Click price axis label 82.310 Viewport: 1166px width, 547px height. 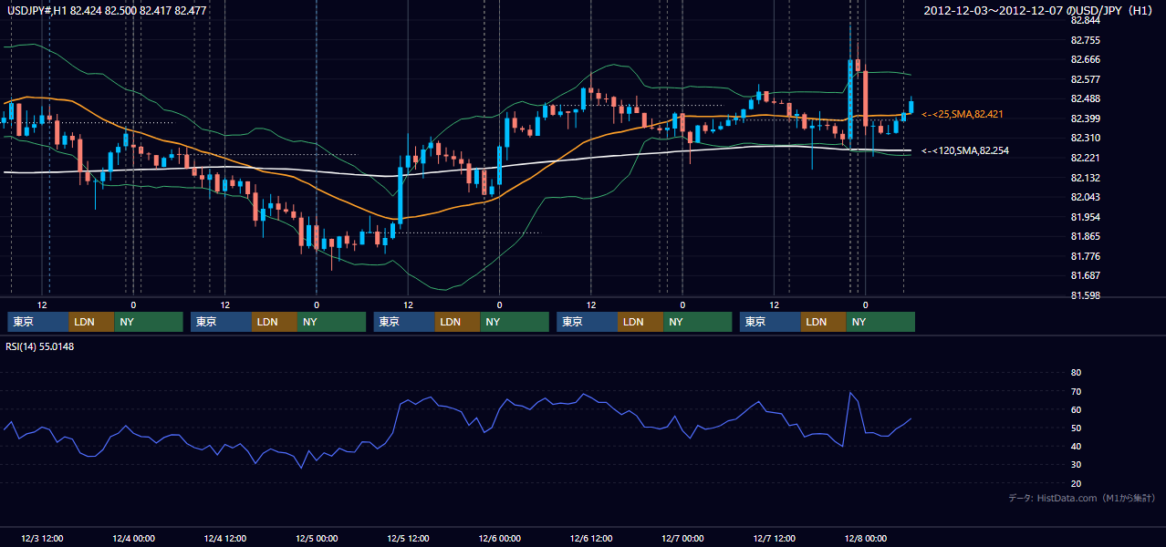1085,138
